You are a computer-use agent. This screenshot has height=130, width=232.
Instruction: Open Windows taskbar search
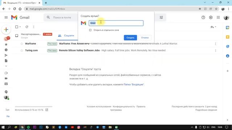click(x=9, y=127)
